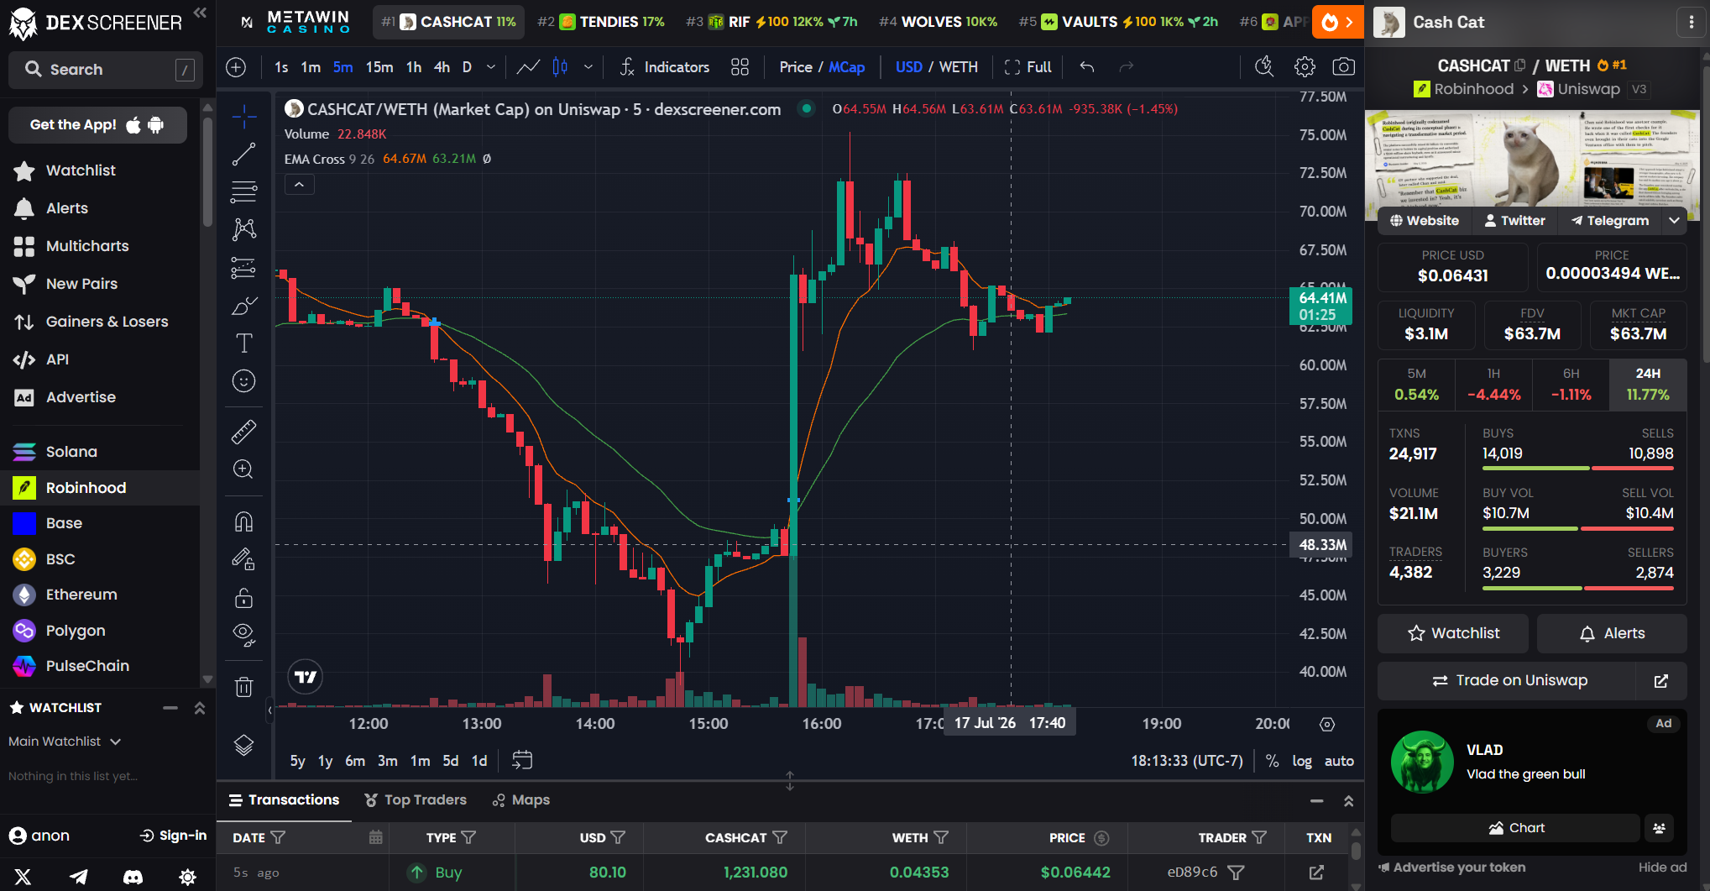1710x891 pixels.
Task: Toggle stay in drawing mode
Action: tap(244, 559)
